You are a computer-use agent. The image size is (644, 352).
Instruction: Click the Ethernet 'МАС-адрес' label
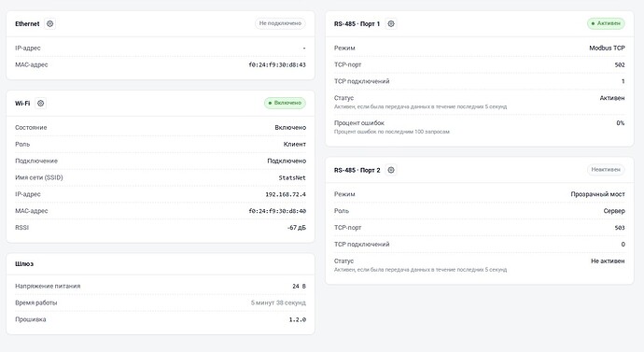coord(32,64)
